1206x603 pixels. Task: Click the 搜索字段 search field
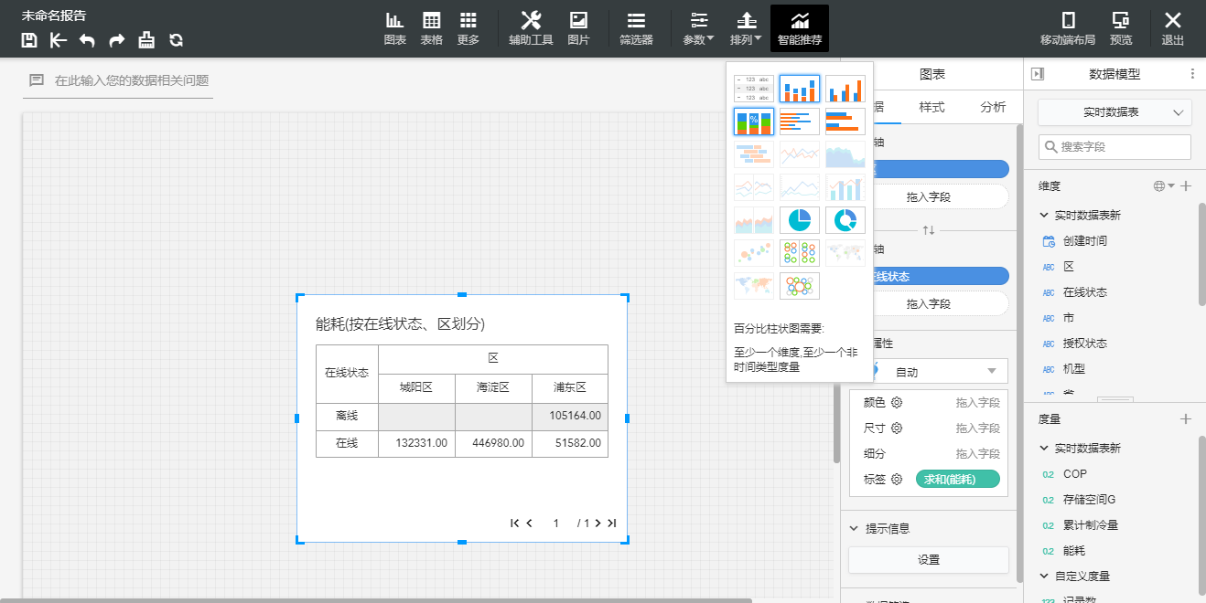(x=1114, y=146)
